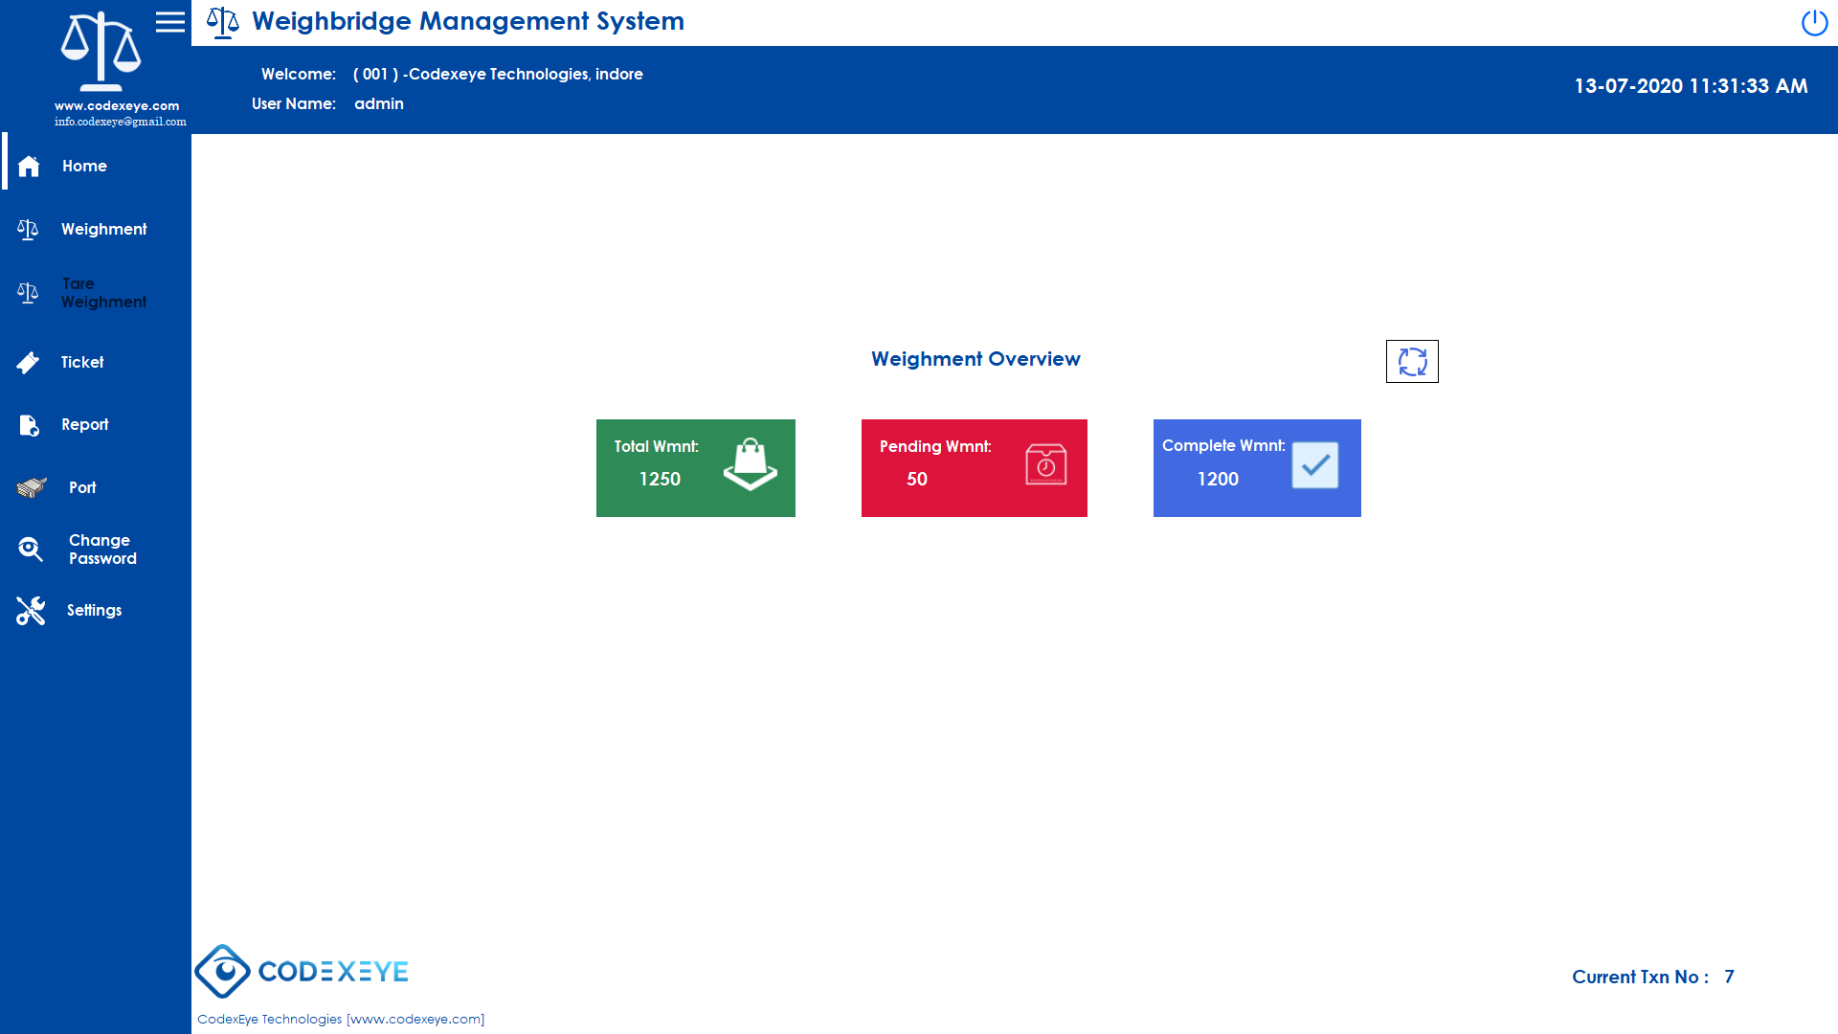Viewport: 1838px width, 1034px height.
Task: Open the CodexEye Technologies footer link
Action: (341, 1019)
